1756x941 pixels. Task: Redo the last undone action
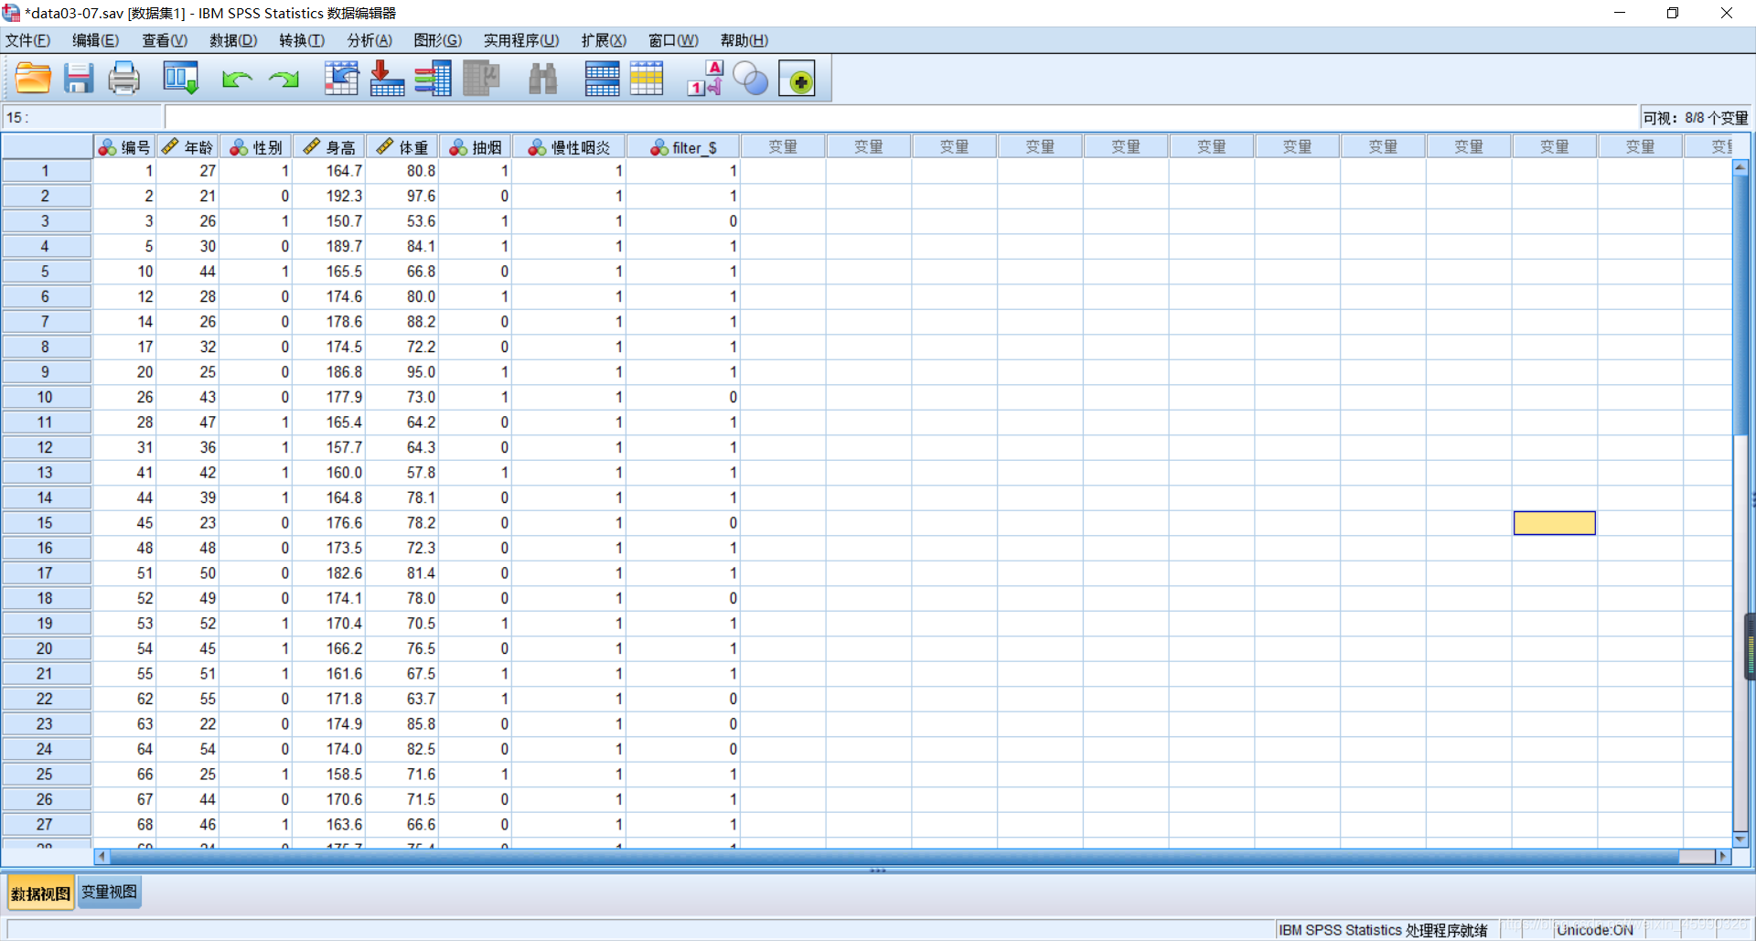284,80
